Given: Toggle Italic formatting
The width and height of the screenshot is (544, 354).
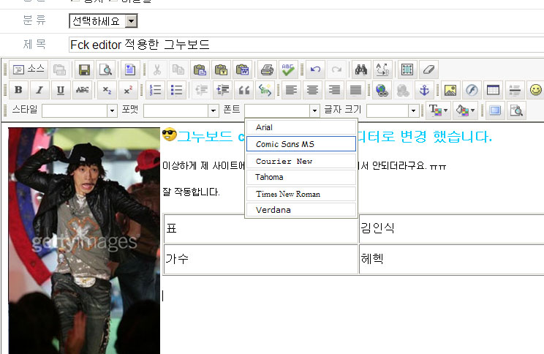Looking at the screenshot, I should [39, 90].
